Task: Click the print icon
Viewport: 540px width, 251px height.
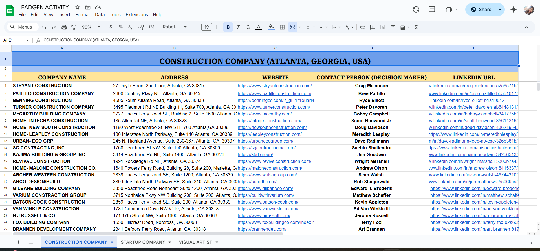Action: point(64,27)
